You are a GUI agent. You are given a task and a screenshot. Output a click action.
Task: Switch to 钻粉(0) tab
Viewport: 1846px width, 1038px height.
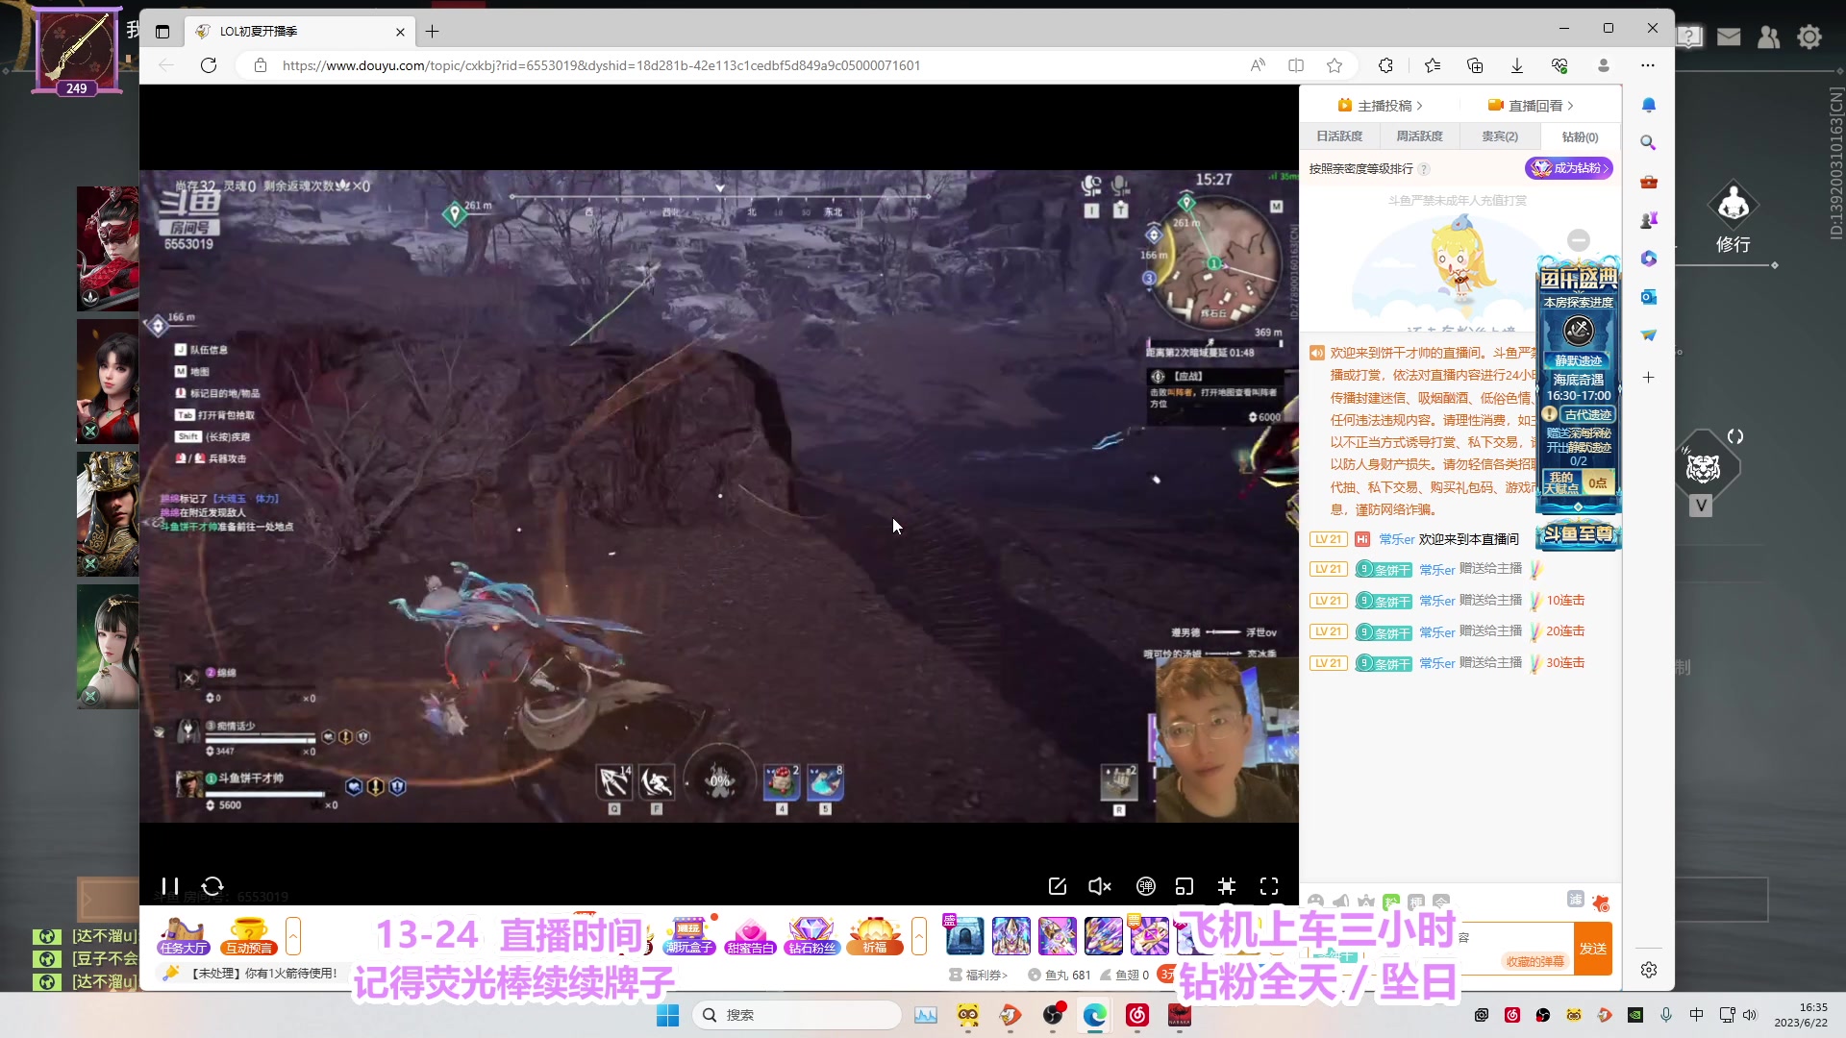[x=1580, y=136]
